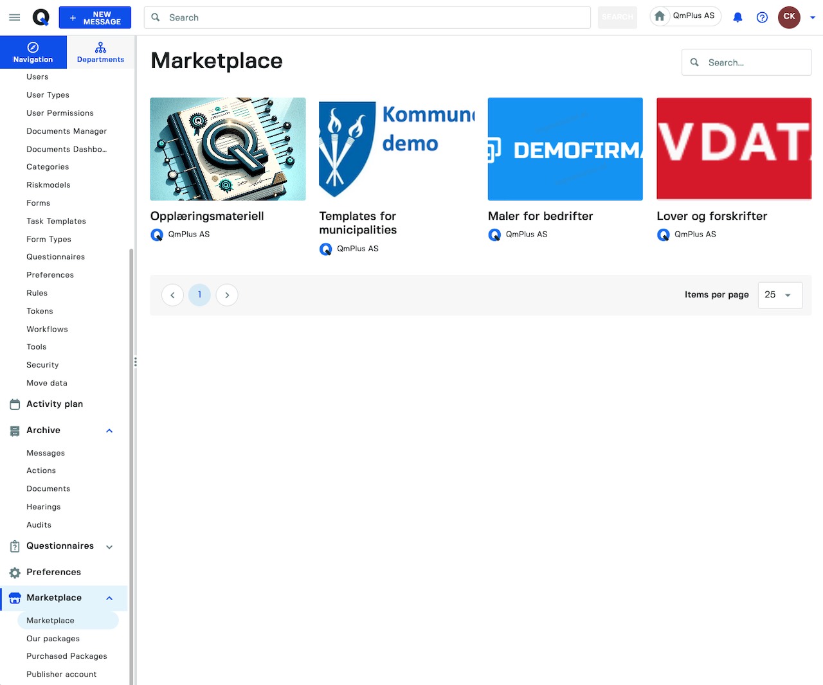Viewport: 823px width, 685px height.
Task: Open Hearings under Archive
Action: 43,506
